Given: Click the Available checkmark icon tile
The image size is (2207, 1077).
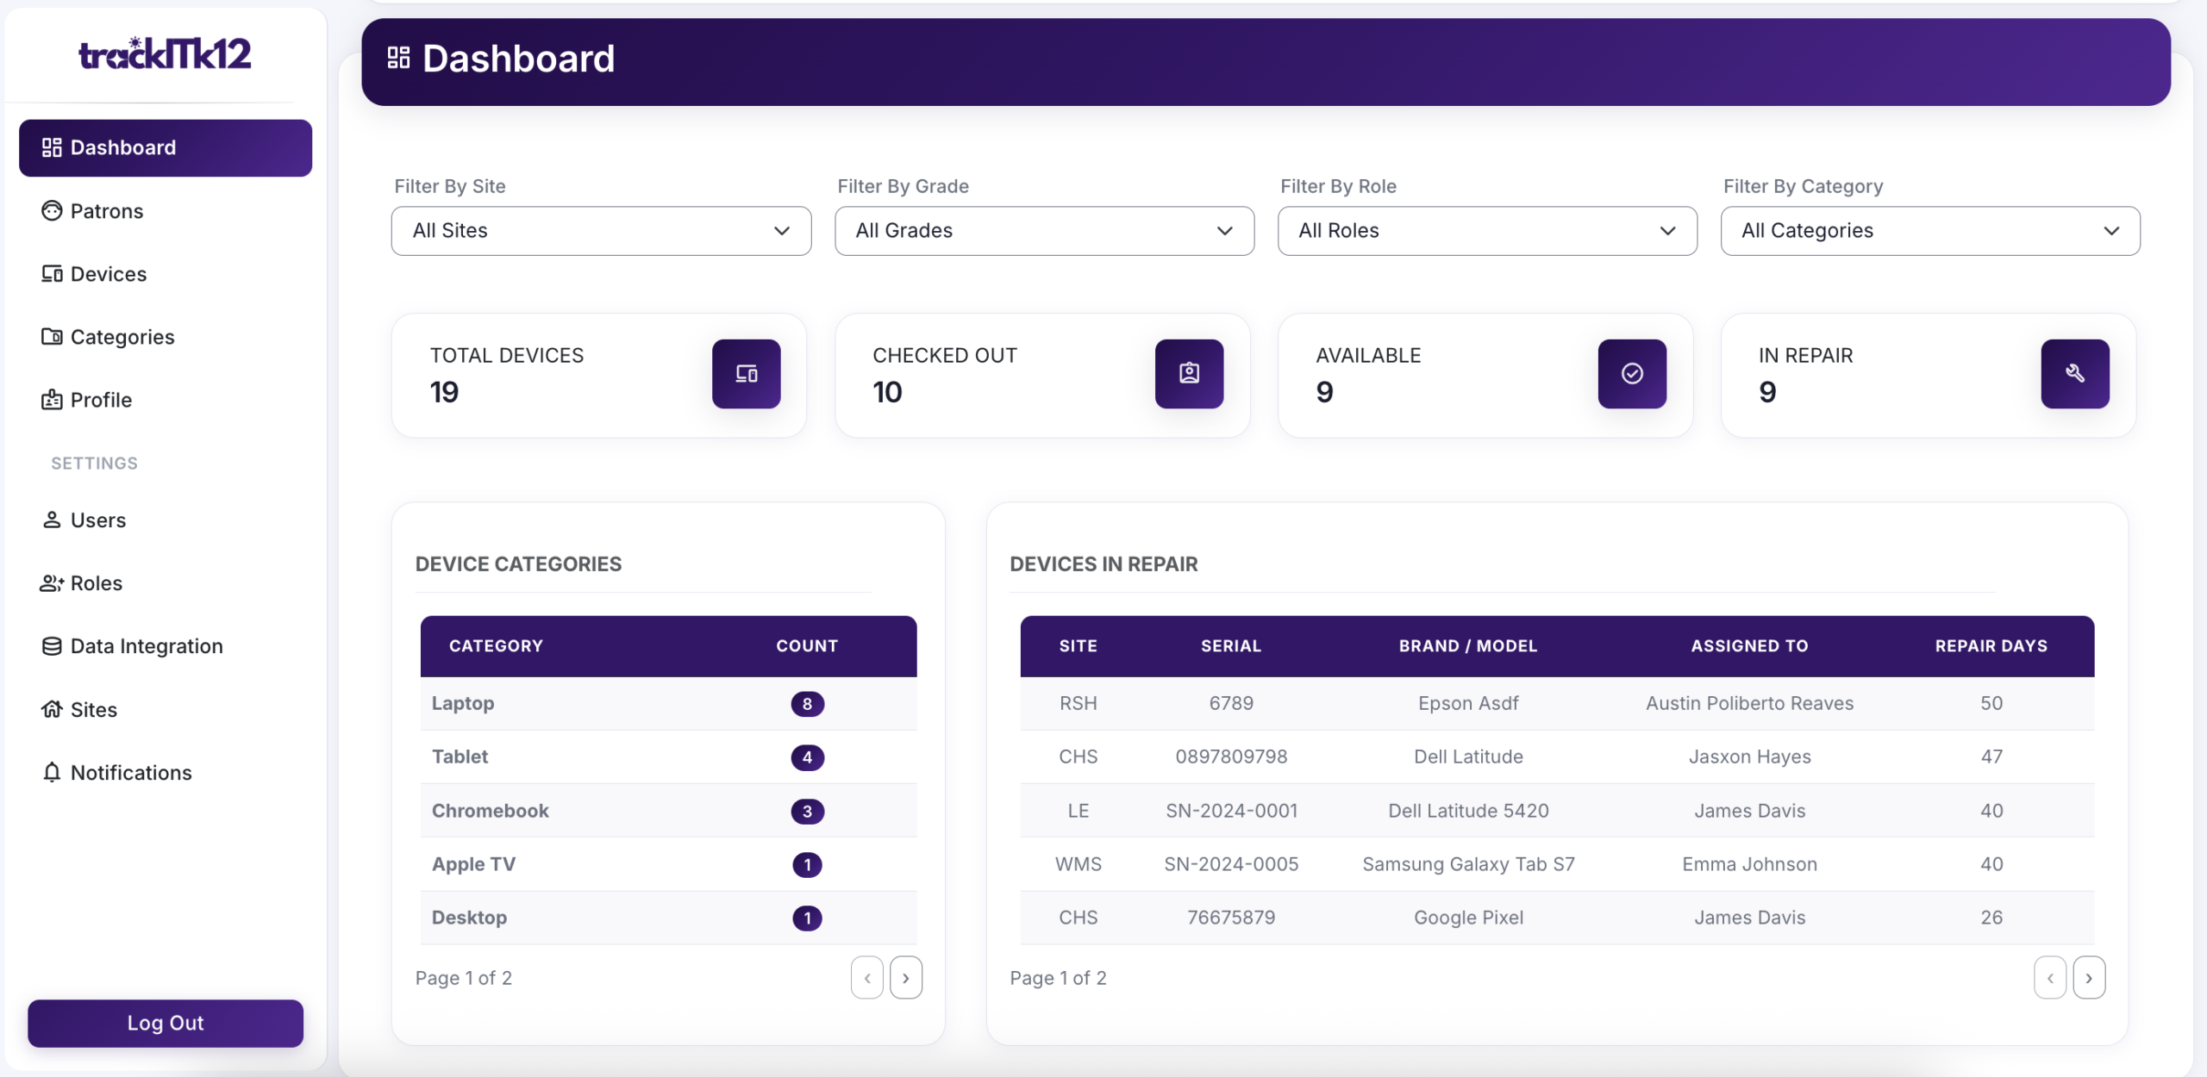Looking at the screenshot, I should (1632, 374).
